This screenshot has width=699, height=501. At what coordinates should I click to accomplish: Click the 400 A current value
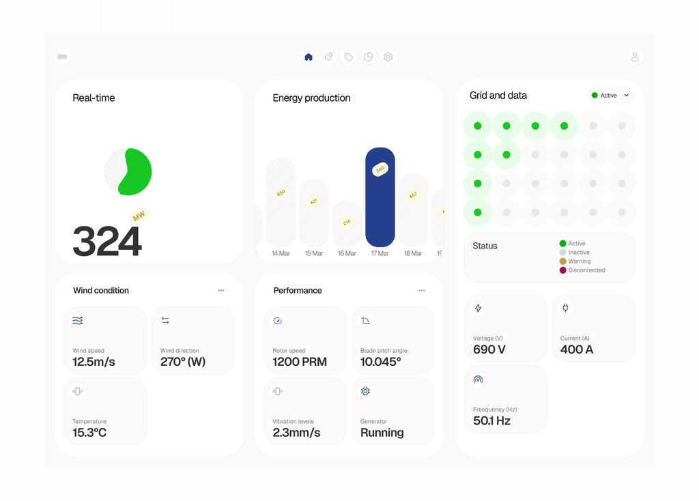[577, 349]
